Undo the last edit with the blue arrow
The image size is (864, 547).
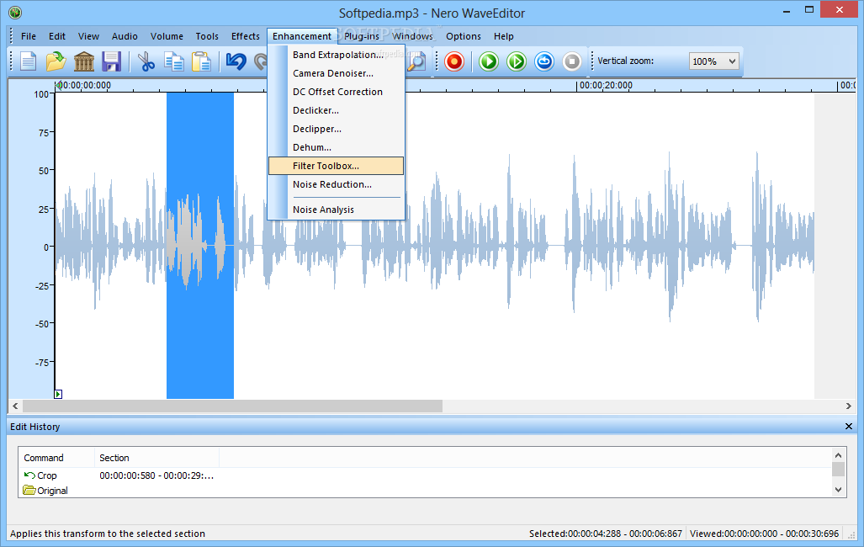pos(236,61)
